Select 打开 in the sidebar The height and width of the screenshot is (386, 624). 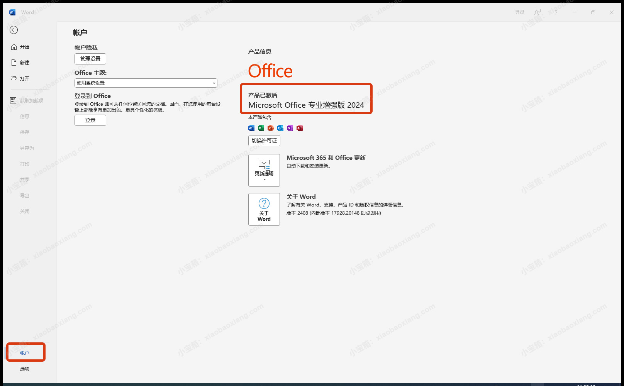(x=25, y=78)
